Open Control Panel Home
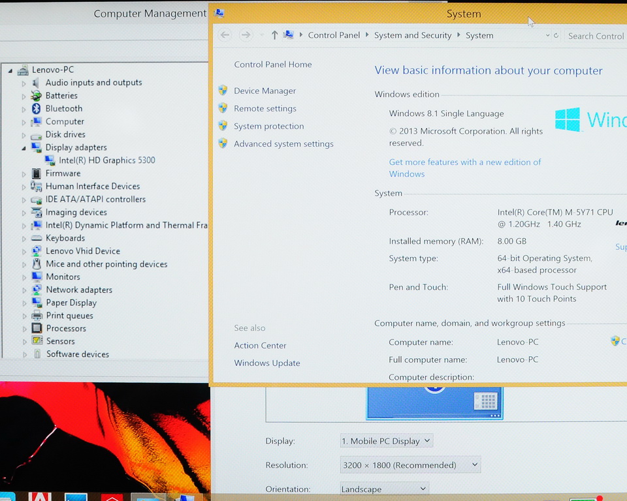Viewport: 627px width, 501px height. point(273,65)
